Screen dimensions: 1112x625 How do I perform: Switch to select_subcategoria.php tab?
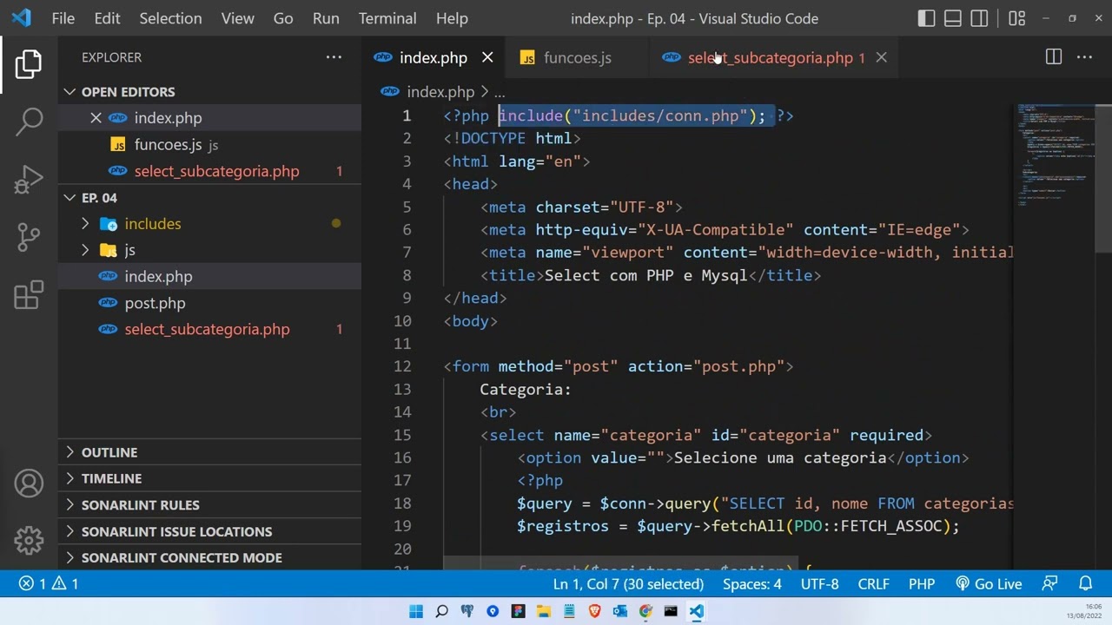coord(773,58)
